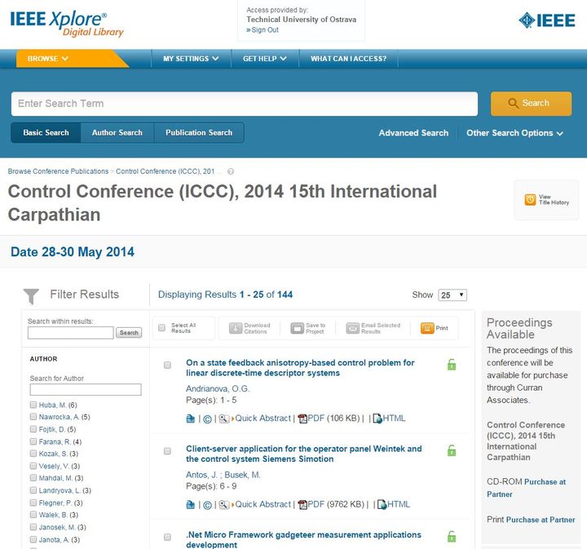This screenshot has height=549, width=587.
Task: Tick author filter Farana, R. (4)
Action: pyautogui.click(x=33, y=441)
